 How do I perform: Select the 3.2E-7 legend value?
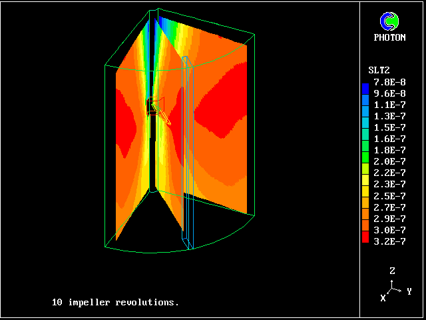389,241
